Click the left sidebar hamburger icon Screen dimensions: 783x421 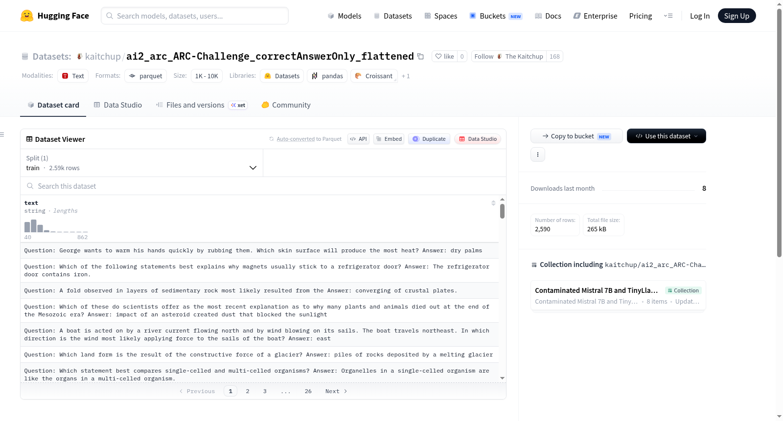2,134
